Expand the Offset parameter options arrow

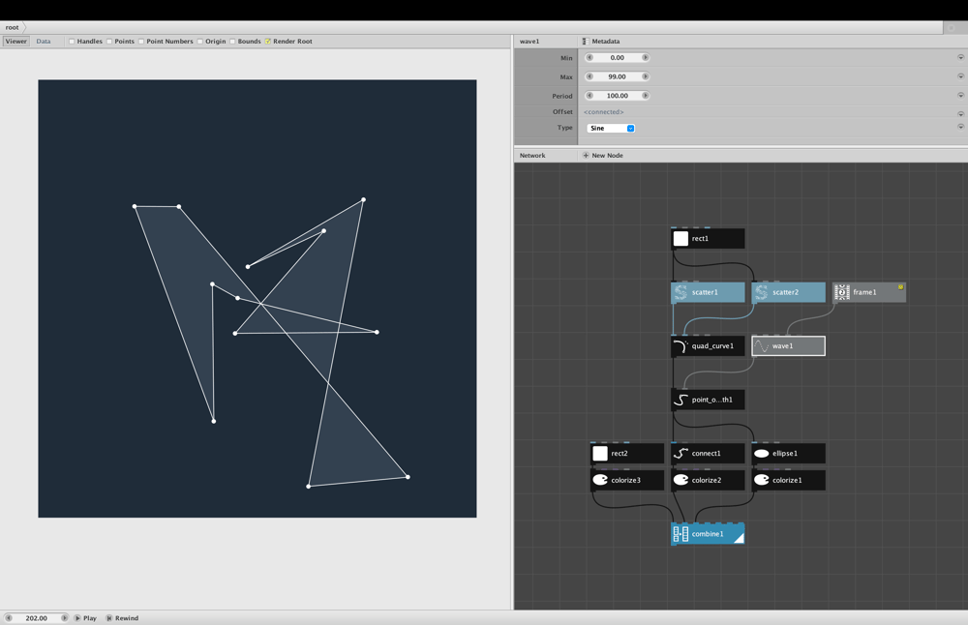coord(960,114)
